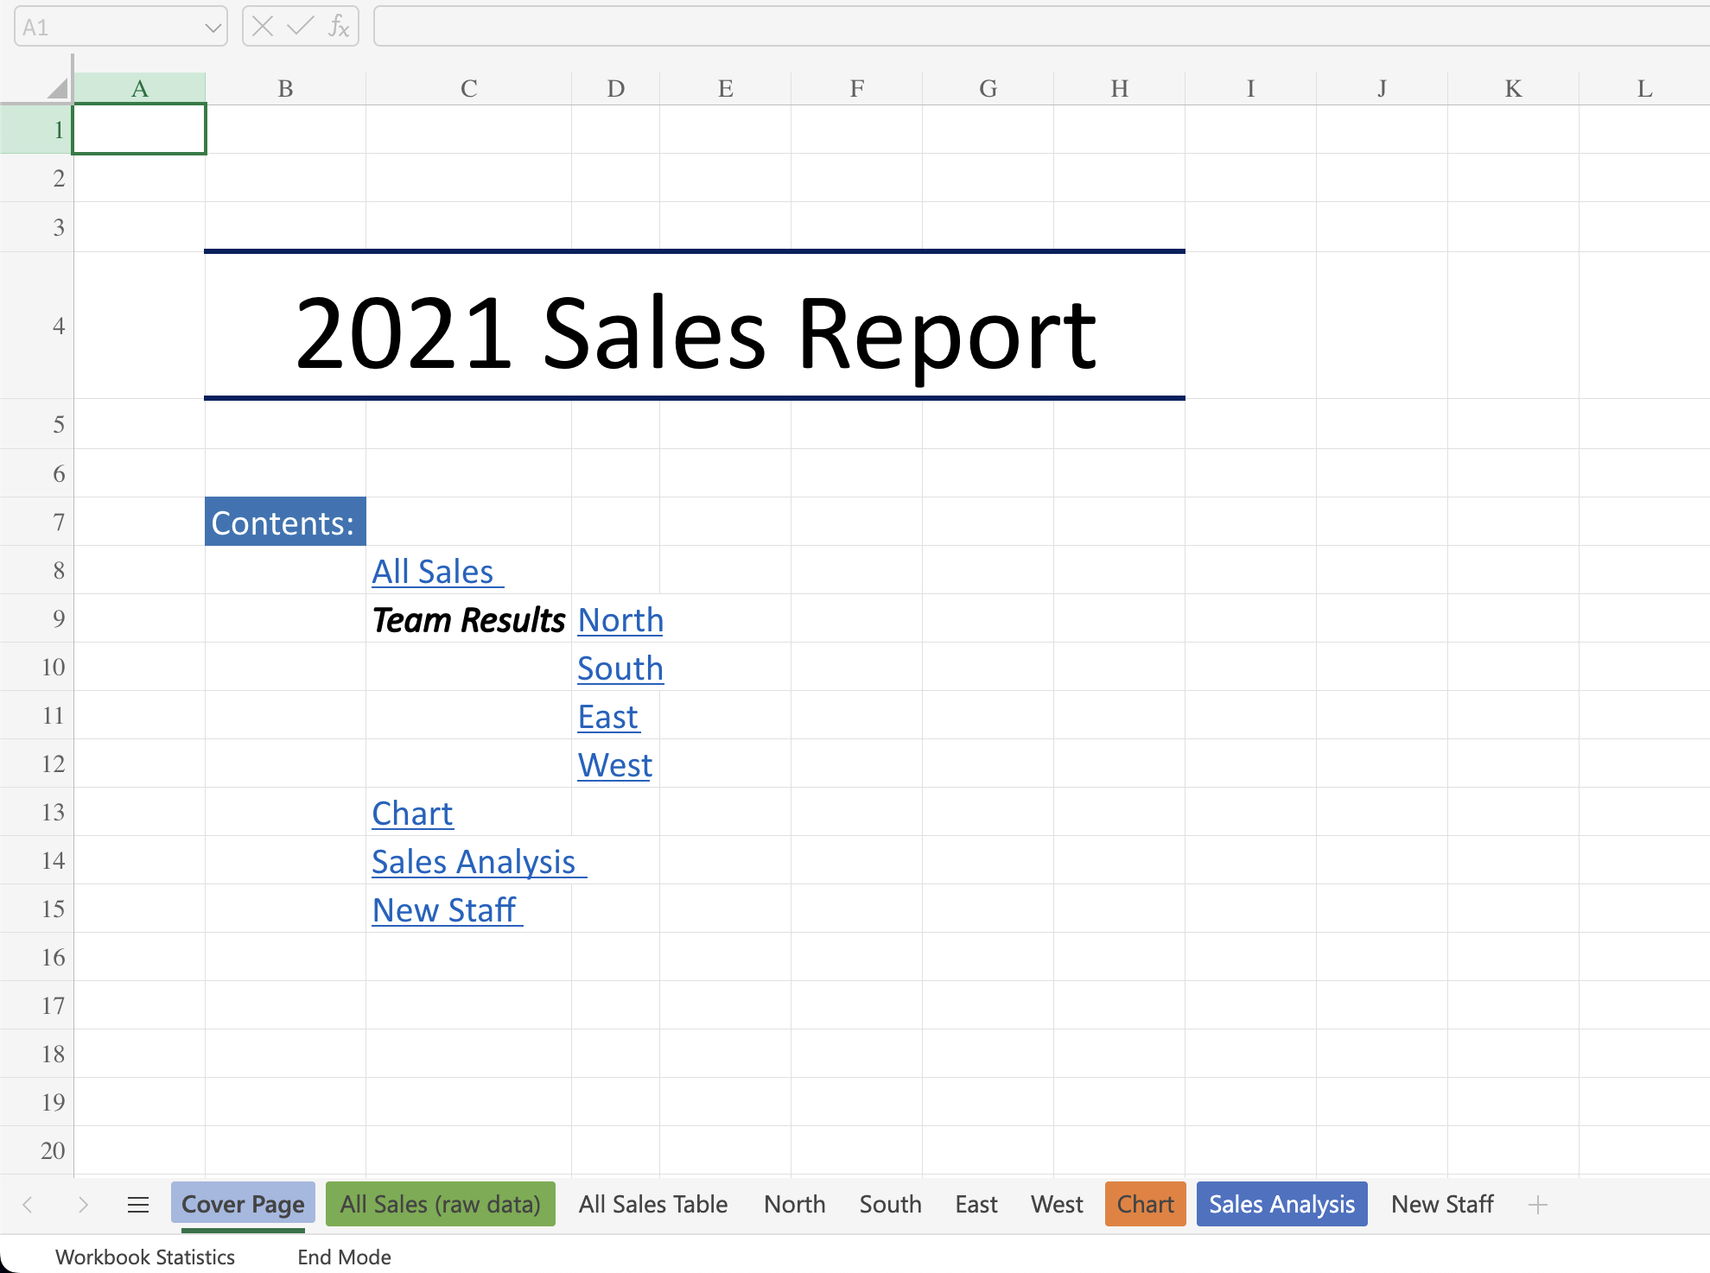
Task: Click the cancel (X) formula icon
Action: [x=264, y=27]
